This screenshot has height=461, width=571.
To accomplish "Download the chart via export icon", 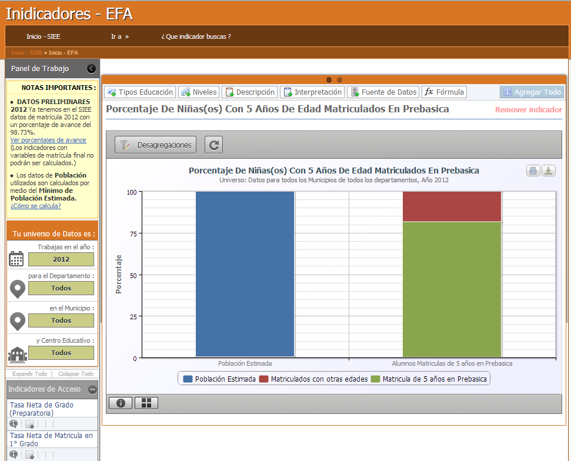I will (548, 171).
